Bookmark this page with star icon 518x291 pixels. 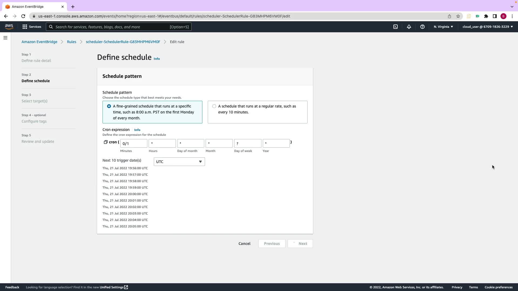pos(458,16)
